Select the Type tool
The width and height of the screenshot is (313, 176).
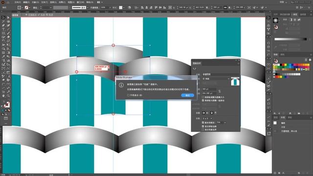pyautogui.click(x=3, y=29)
